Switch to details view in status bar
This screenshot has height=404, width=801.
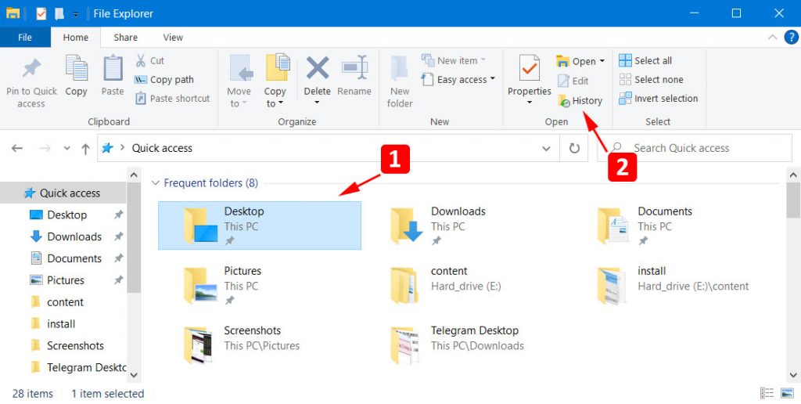[x=766, y=393]
